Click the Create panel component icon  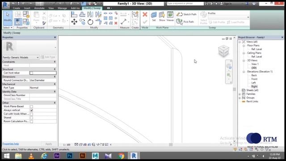pyautogui.click(x=135, y=14)
